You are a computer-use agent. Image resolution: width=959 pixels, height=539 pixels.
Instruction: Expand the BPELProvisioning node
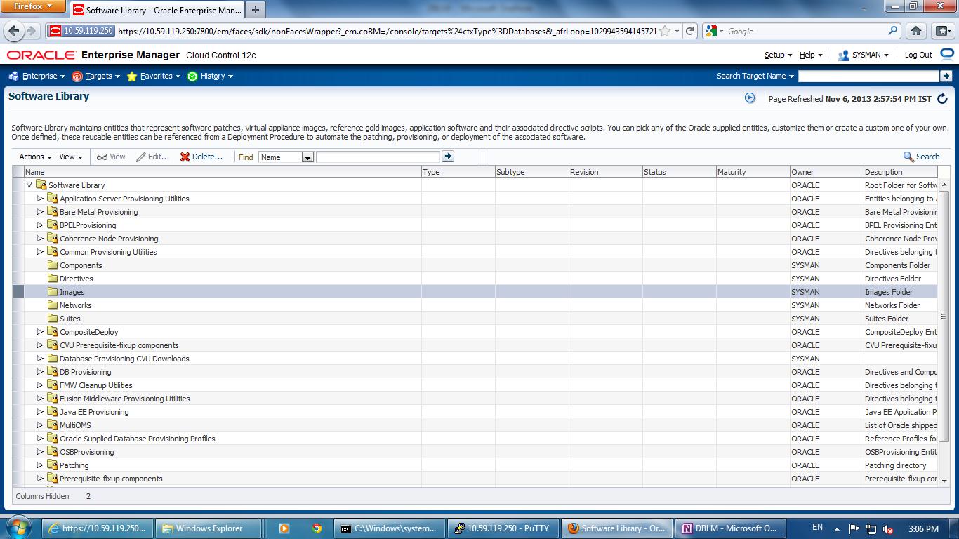[x=40, y=225]
